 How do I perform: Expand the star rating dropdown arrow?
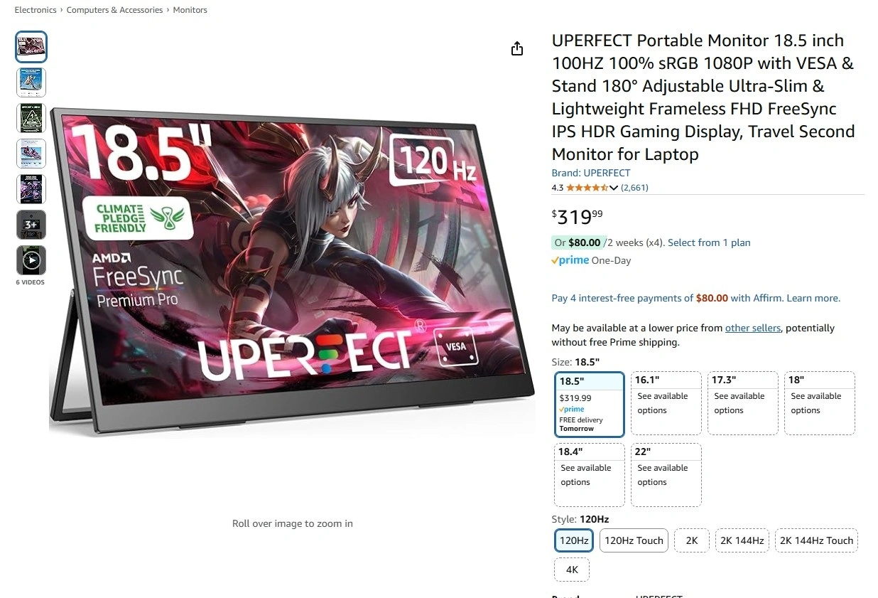point(614,188)
